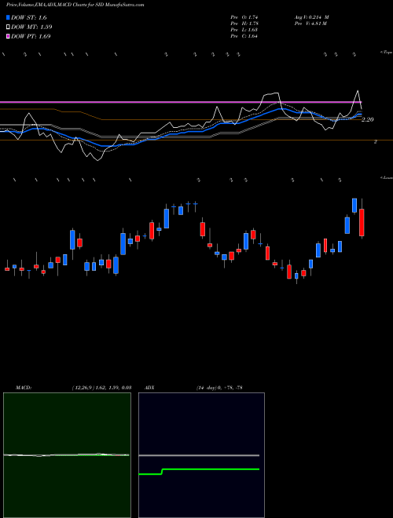Click the 'Pre V: 4.81 M' value
This screenshot has height=518, width=393.
click(x=311, y=24)
